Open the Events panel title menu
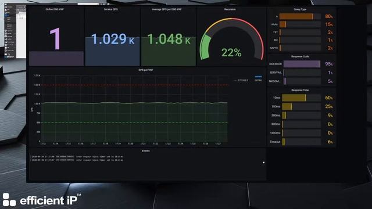Viewport: 372px width, 209px height. click(146, 151)
